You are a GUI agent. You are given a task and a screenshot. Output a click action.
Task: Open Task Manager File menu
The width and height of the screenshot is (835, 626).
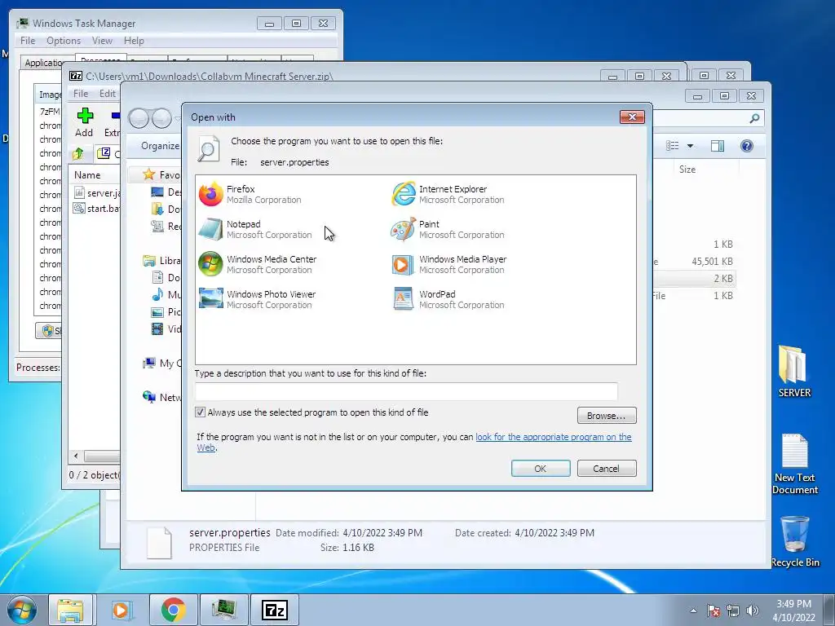coord(28,41)
